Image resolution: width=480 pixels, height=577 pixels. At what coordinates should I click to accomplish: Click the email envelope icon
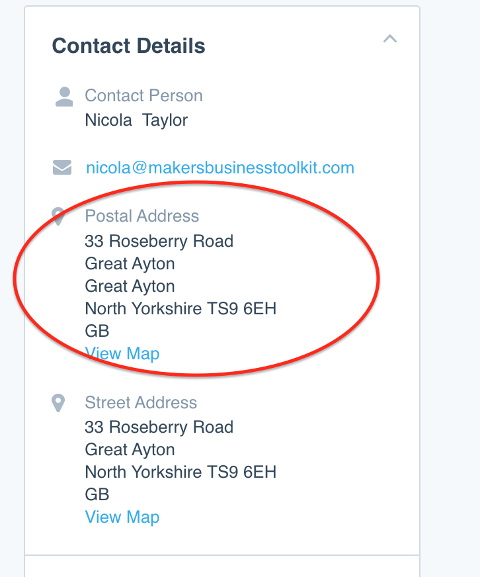point(62,168)
